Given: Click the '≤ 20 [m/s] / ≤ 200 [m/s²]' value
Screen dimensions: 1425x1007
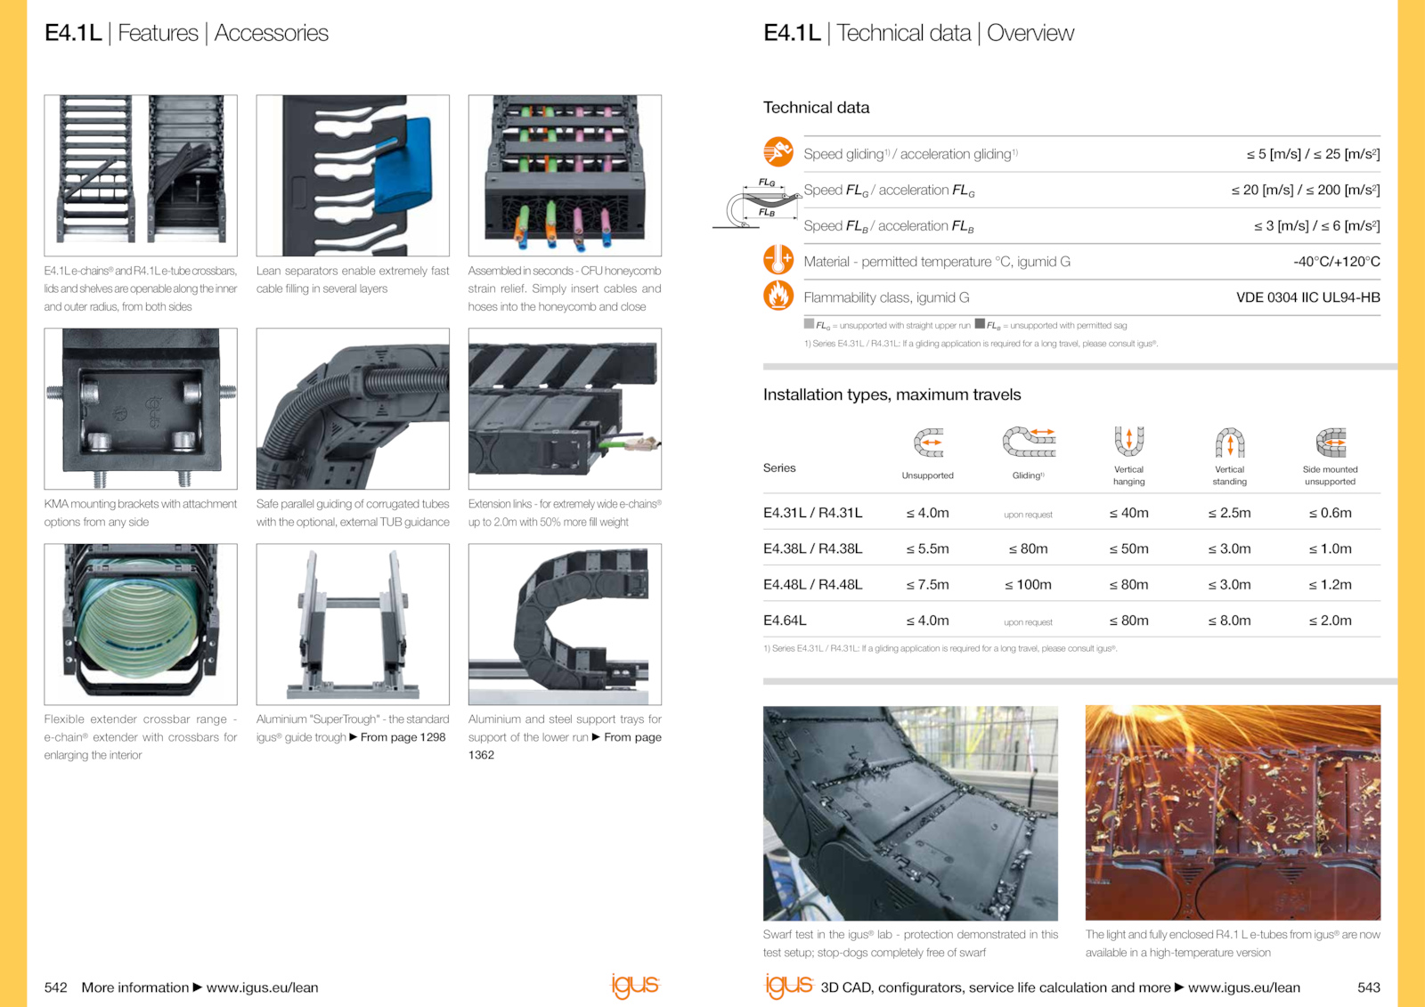Looking at the screenshot, I should [1306, 190].
